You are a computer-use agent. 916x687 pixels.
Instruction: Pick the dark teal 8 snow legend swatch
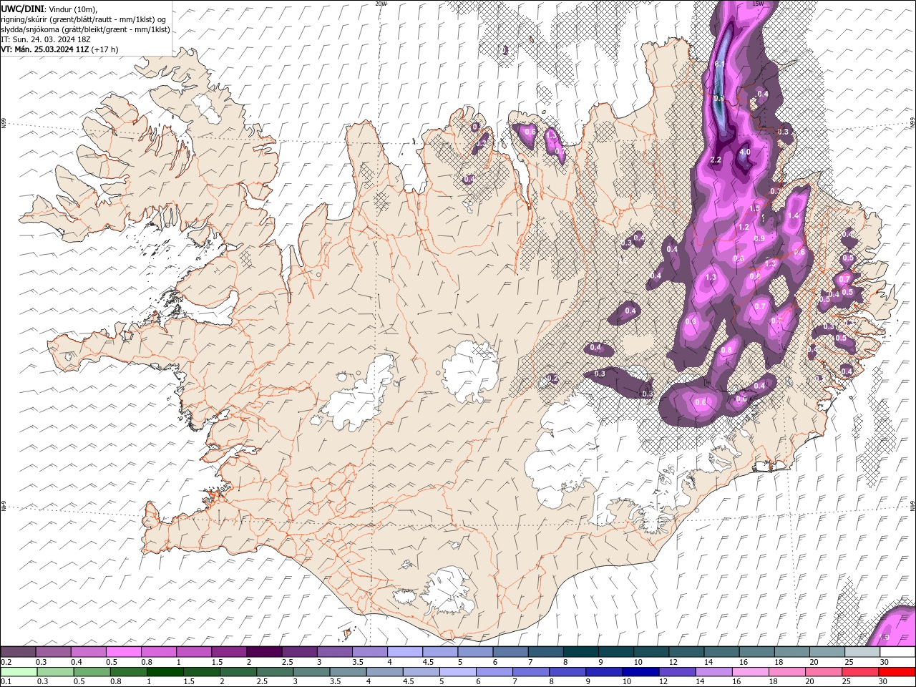pyautogui.click(x=580, y=652)
